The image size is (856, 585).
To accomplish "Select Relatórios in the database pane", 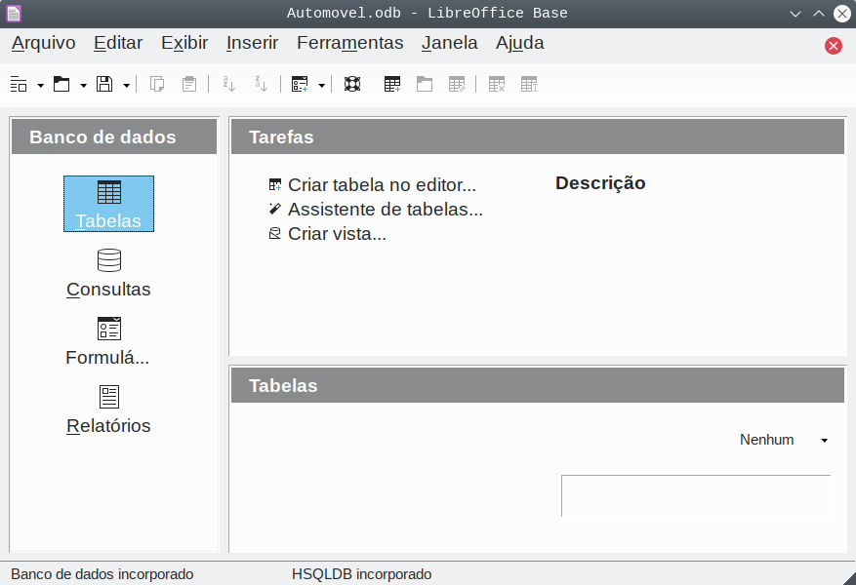I will [108, 409].
